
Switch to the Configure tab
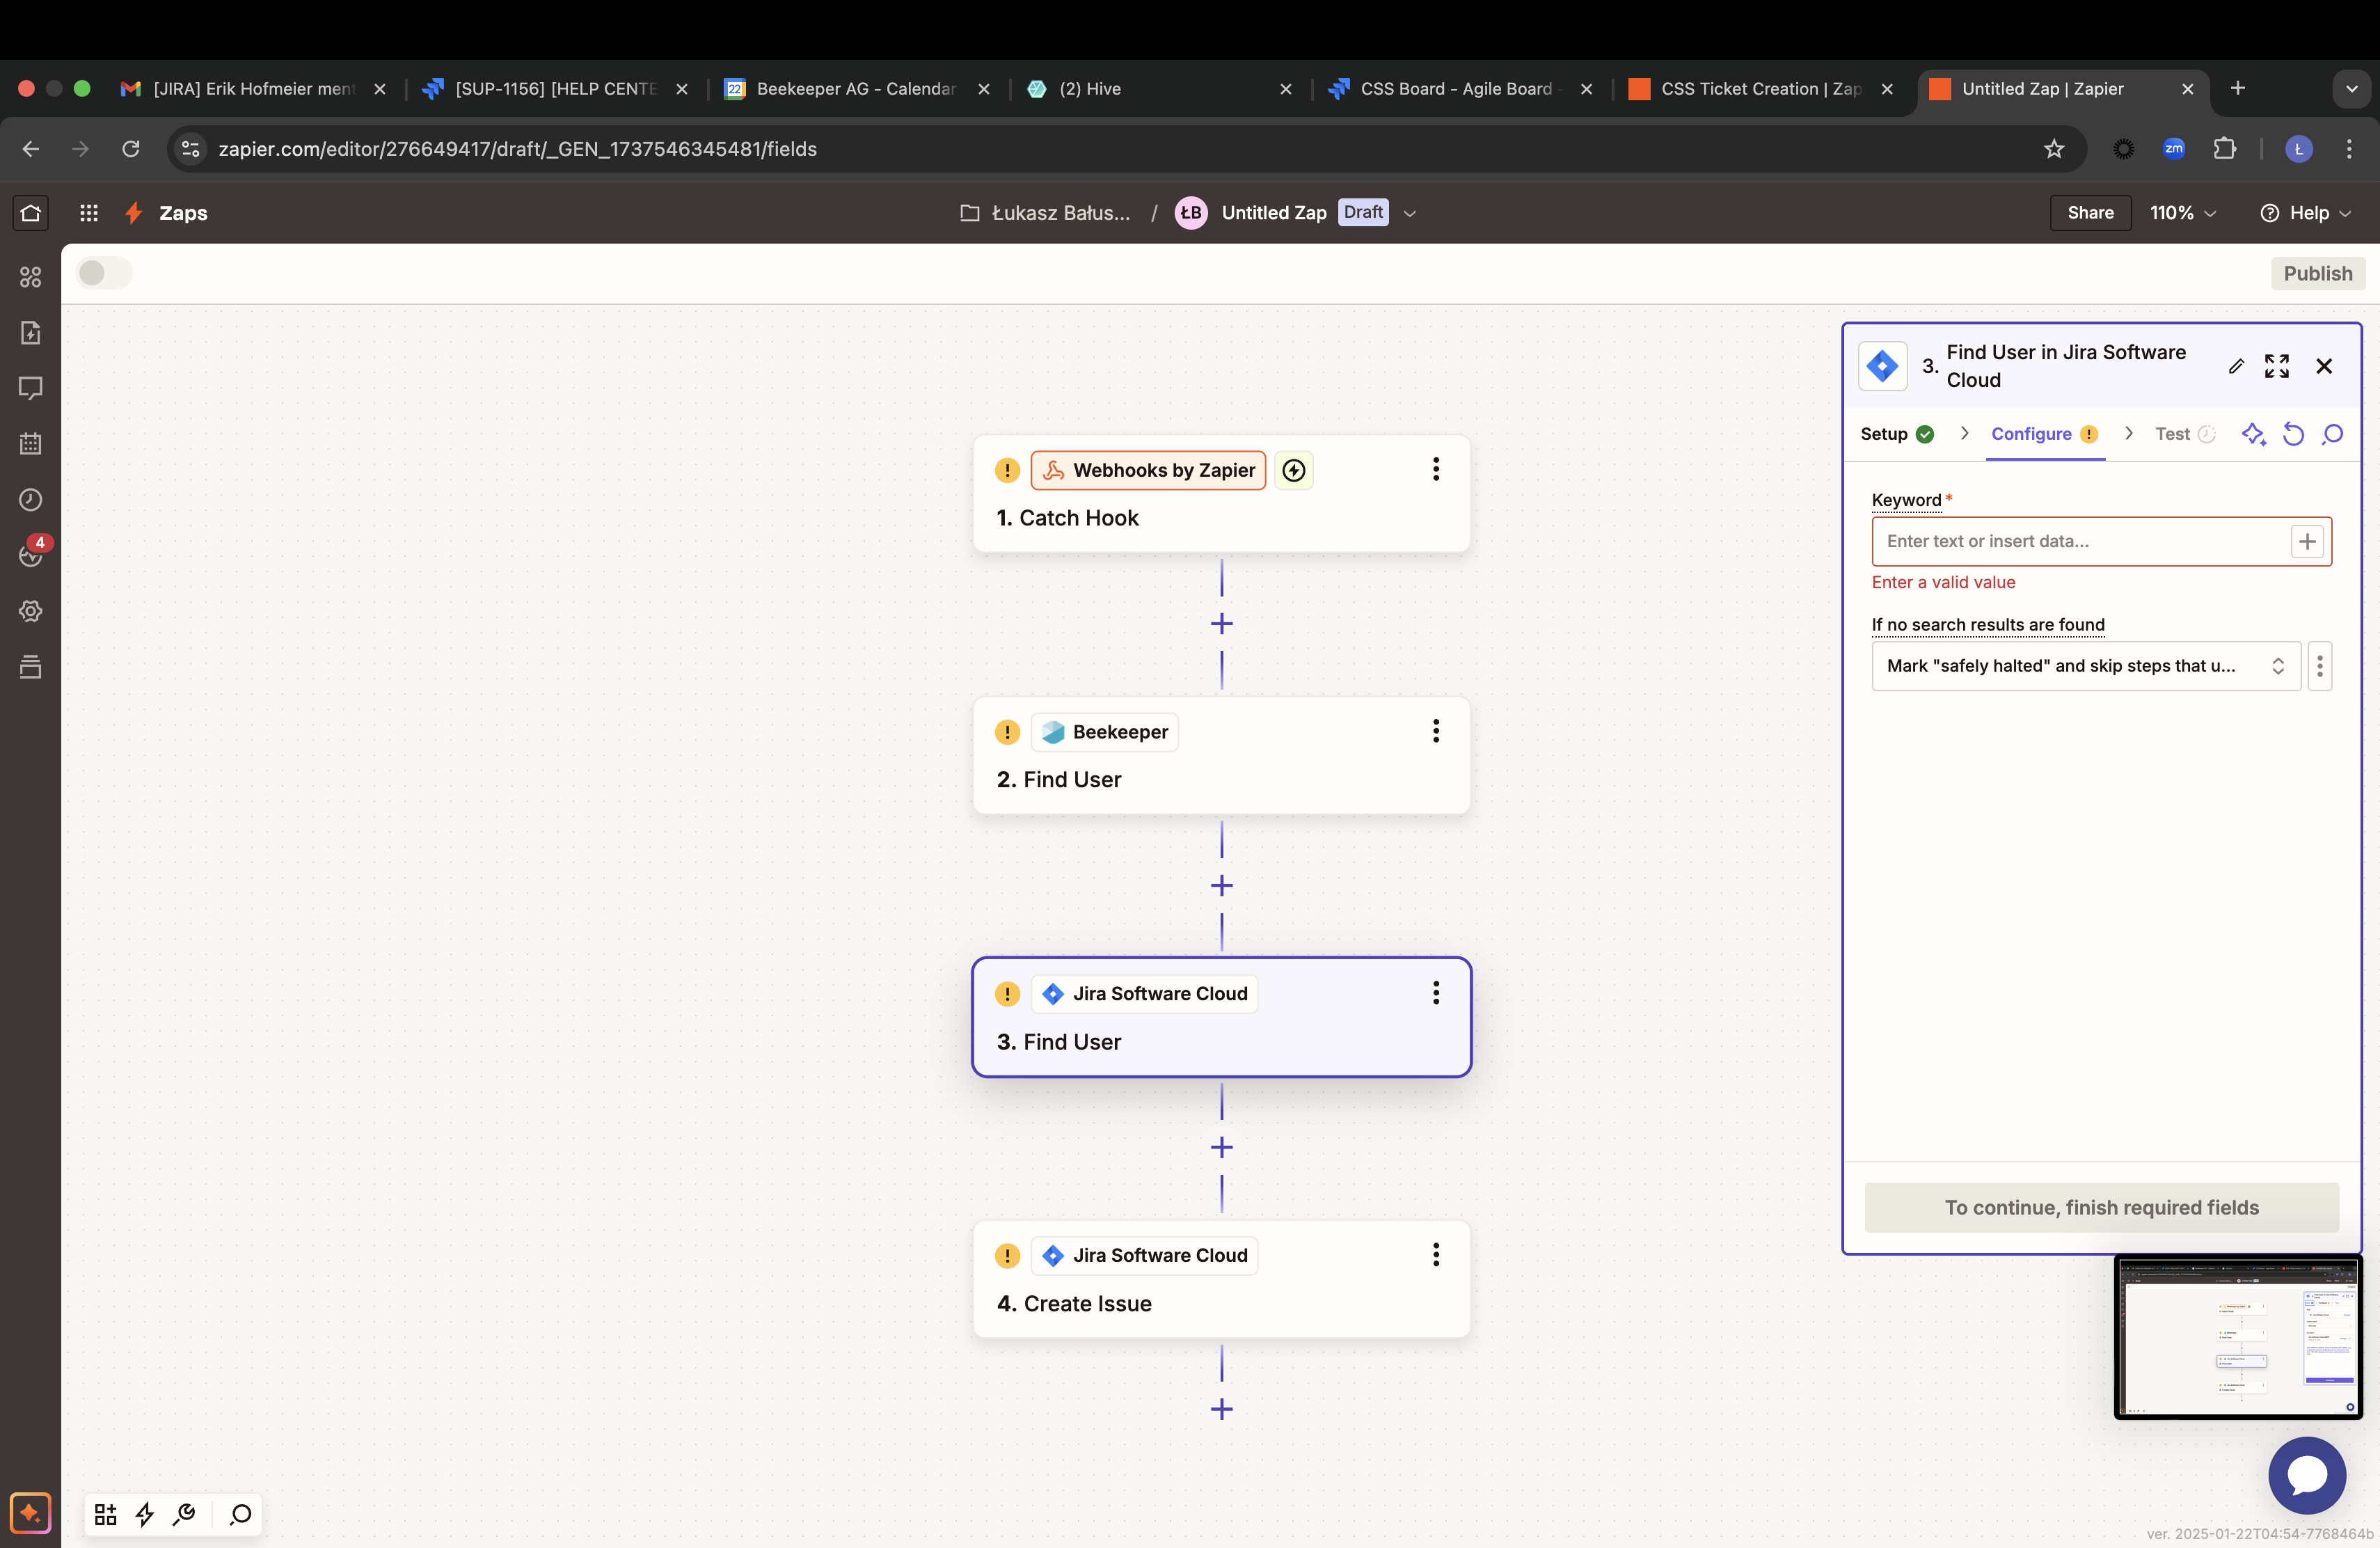(x=2045, y=434)
